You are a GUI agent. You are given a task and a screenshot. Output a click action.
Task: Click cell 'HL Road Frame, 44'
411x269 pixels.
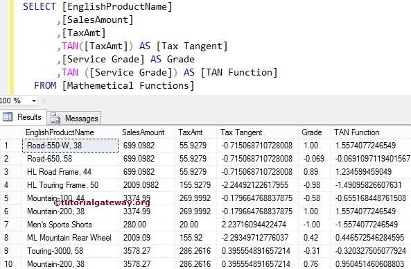tap(70, 172)
